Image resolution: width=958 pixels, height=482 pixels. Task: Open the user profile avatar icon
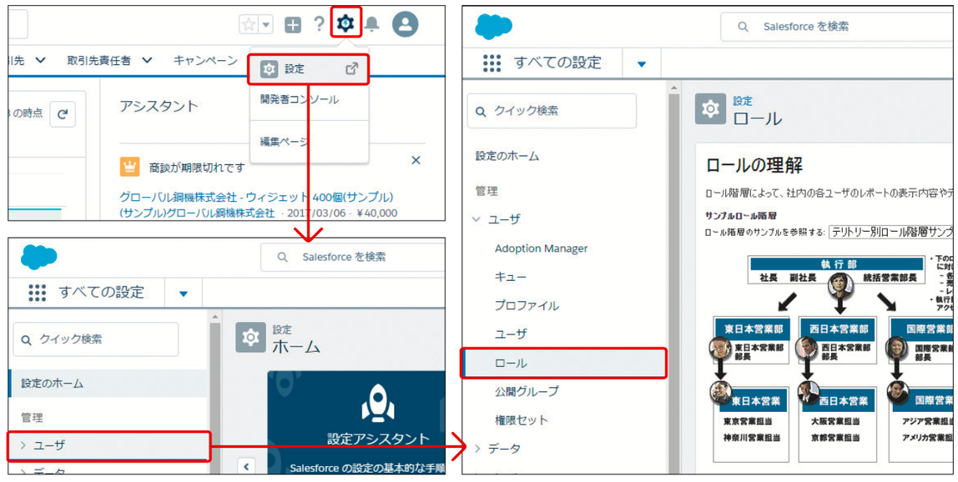[x=405, y=24]
